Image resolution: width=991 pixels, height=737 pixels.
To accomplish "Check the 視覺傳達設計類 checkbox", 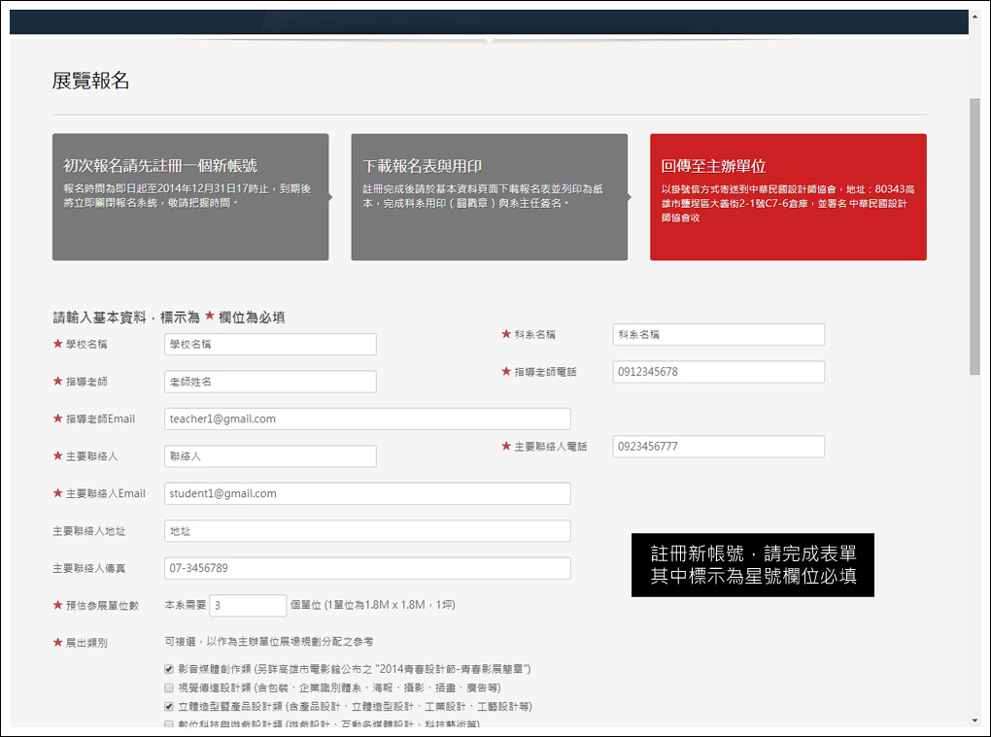I will pos(169,687).
